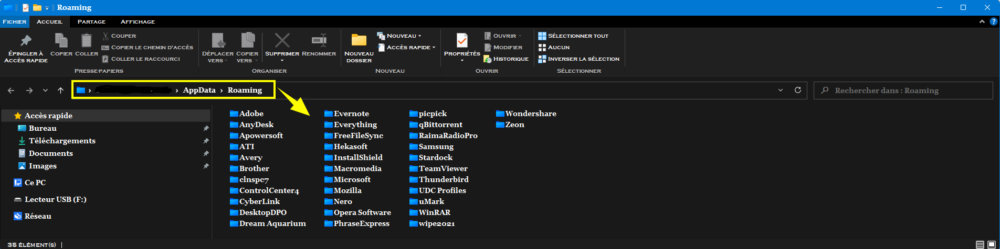The height and width of the screenshot is (249, 1000).
Task: Rename item with Renommer
Action: click(x=319, y=45)
